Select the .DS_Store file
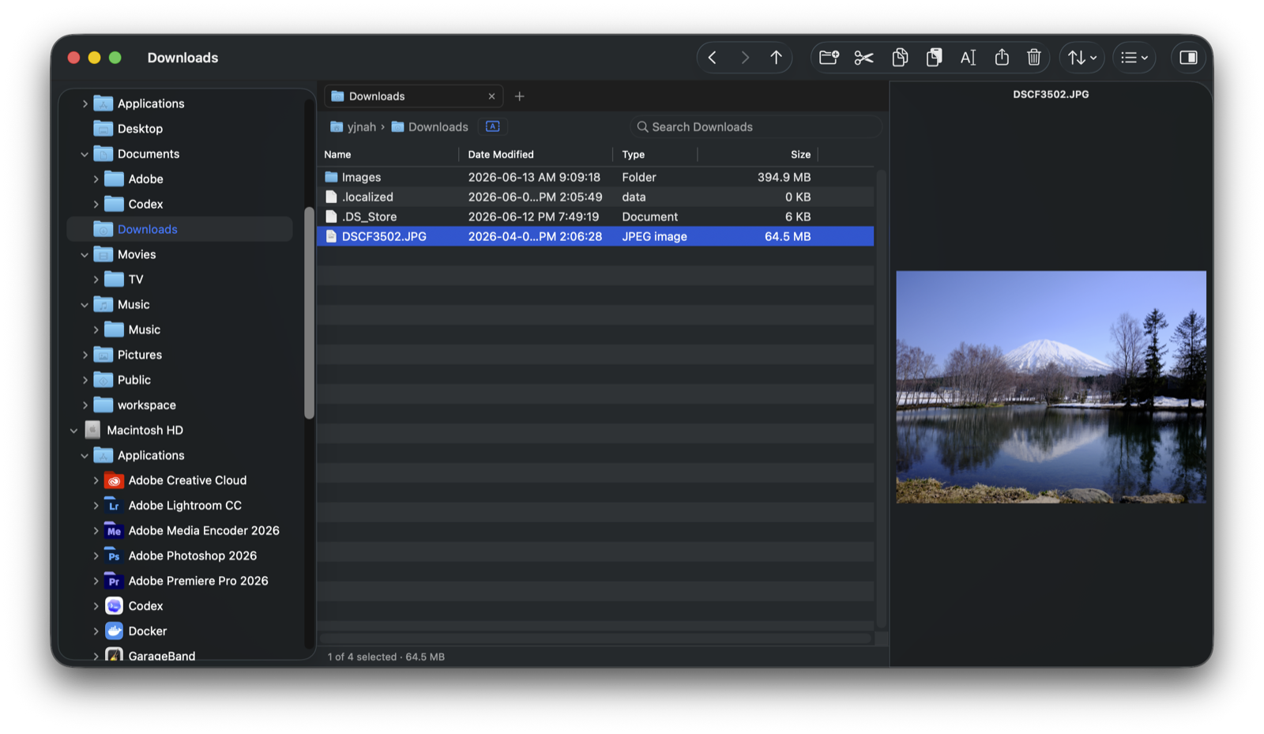 (596, 217)
